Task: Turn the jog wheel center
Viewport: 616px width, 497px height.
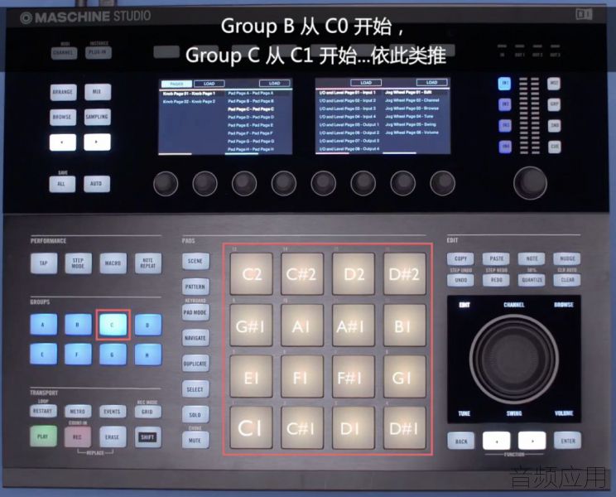Action: [x=514, y=359]
